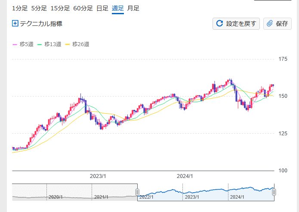Select the 週足 weekly tab
This screenshot has height=212, width=299.
(117, 9)
